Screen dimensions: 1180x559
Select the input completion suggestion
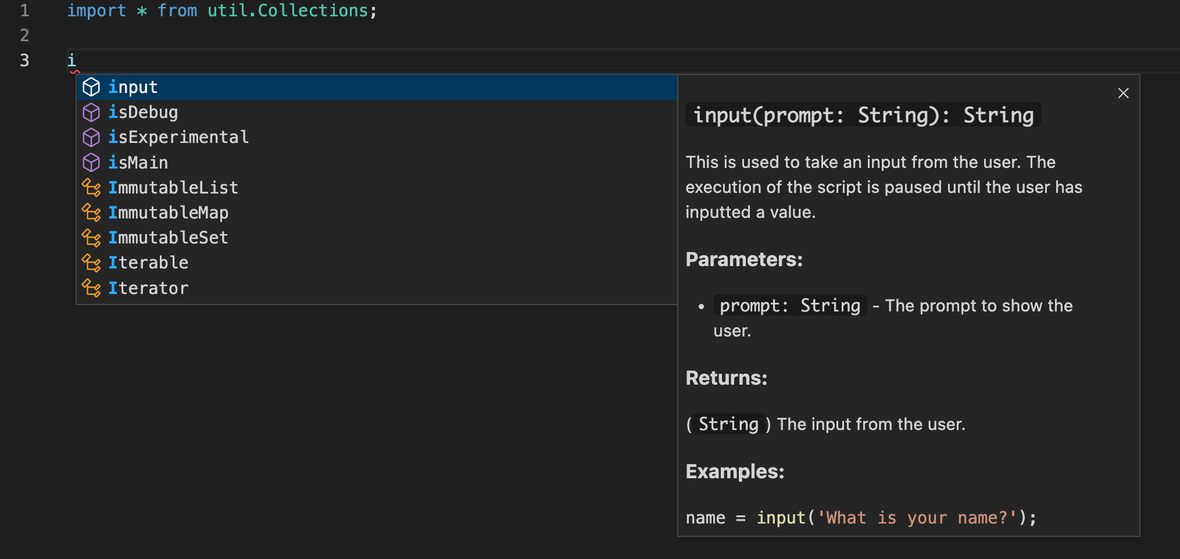pos(133,87)
